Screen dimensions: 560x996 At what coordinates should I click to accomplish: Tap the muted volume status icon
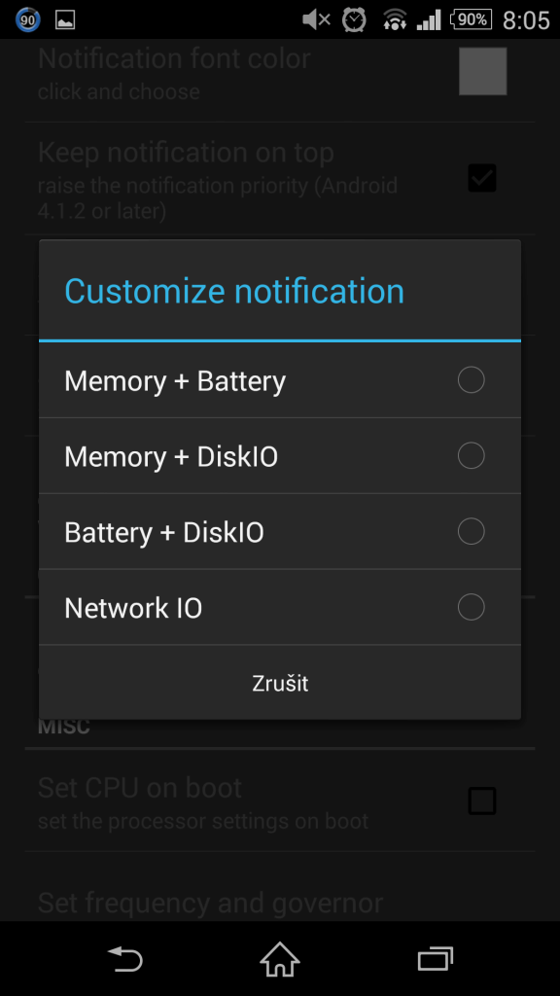(x=316, y=19)
